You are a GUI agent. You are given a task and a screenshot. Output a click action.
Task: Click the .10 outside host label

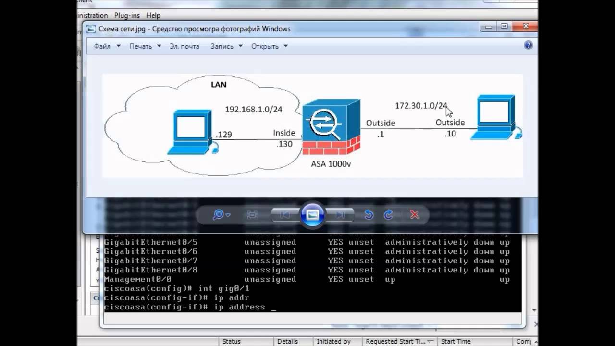[x=450, y=134]
